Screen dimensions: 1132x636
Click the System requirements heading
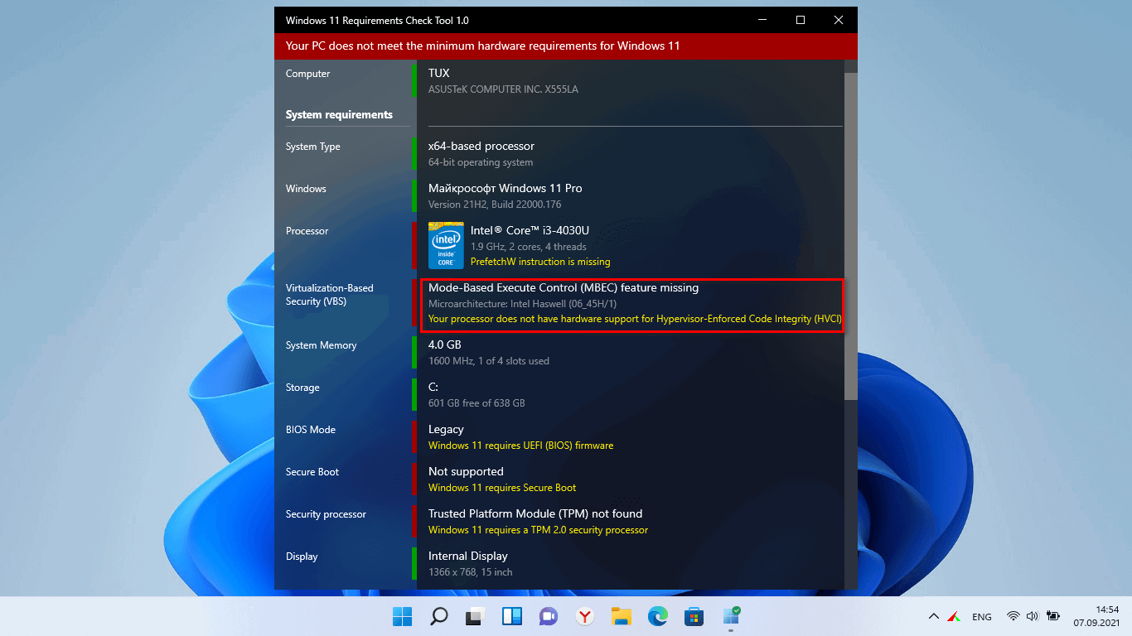[339, 114]
